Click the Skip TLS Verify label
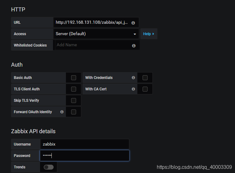This screenshot has height=173, width=235. 26,101
